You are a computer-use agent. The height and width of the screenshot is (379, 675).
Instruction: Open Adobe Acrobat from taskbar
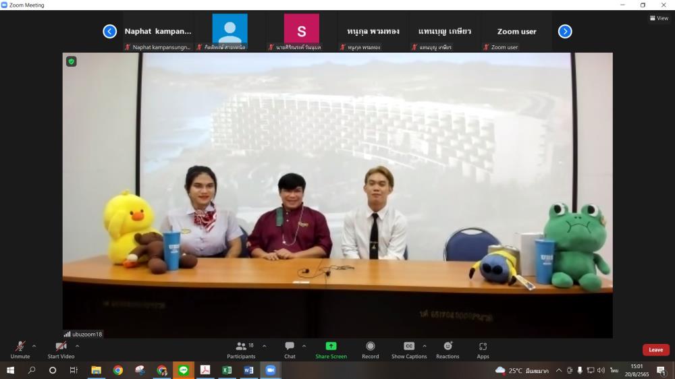[x=205, y=370]
